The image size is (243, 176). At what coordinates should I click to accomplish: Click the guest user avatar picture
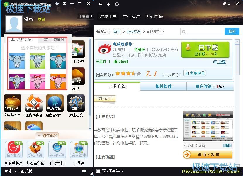coord(14,24)
